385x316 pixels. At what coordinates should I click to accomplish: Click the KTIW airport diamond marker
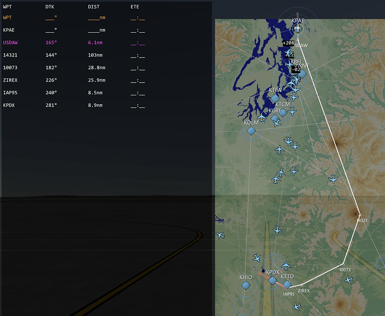275,98
